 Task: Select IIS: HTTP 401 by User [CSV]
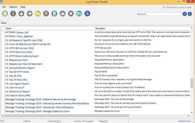tap(19, 48)
